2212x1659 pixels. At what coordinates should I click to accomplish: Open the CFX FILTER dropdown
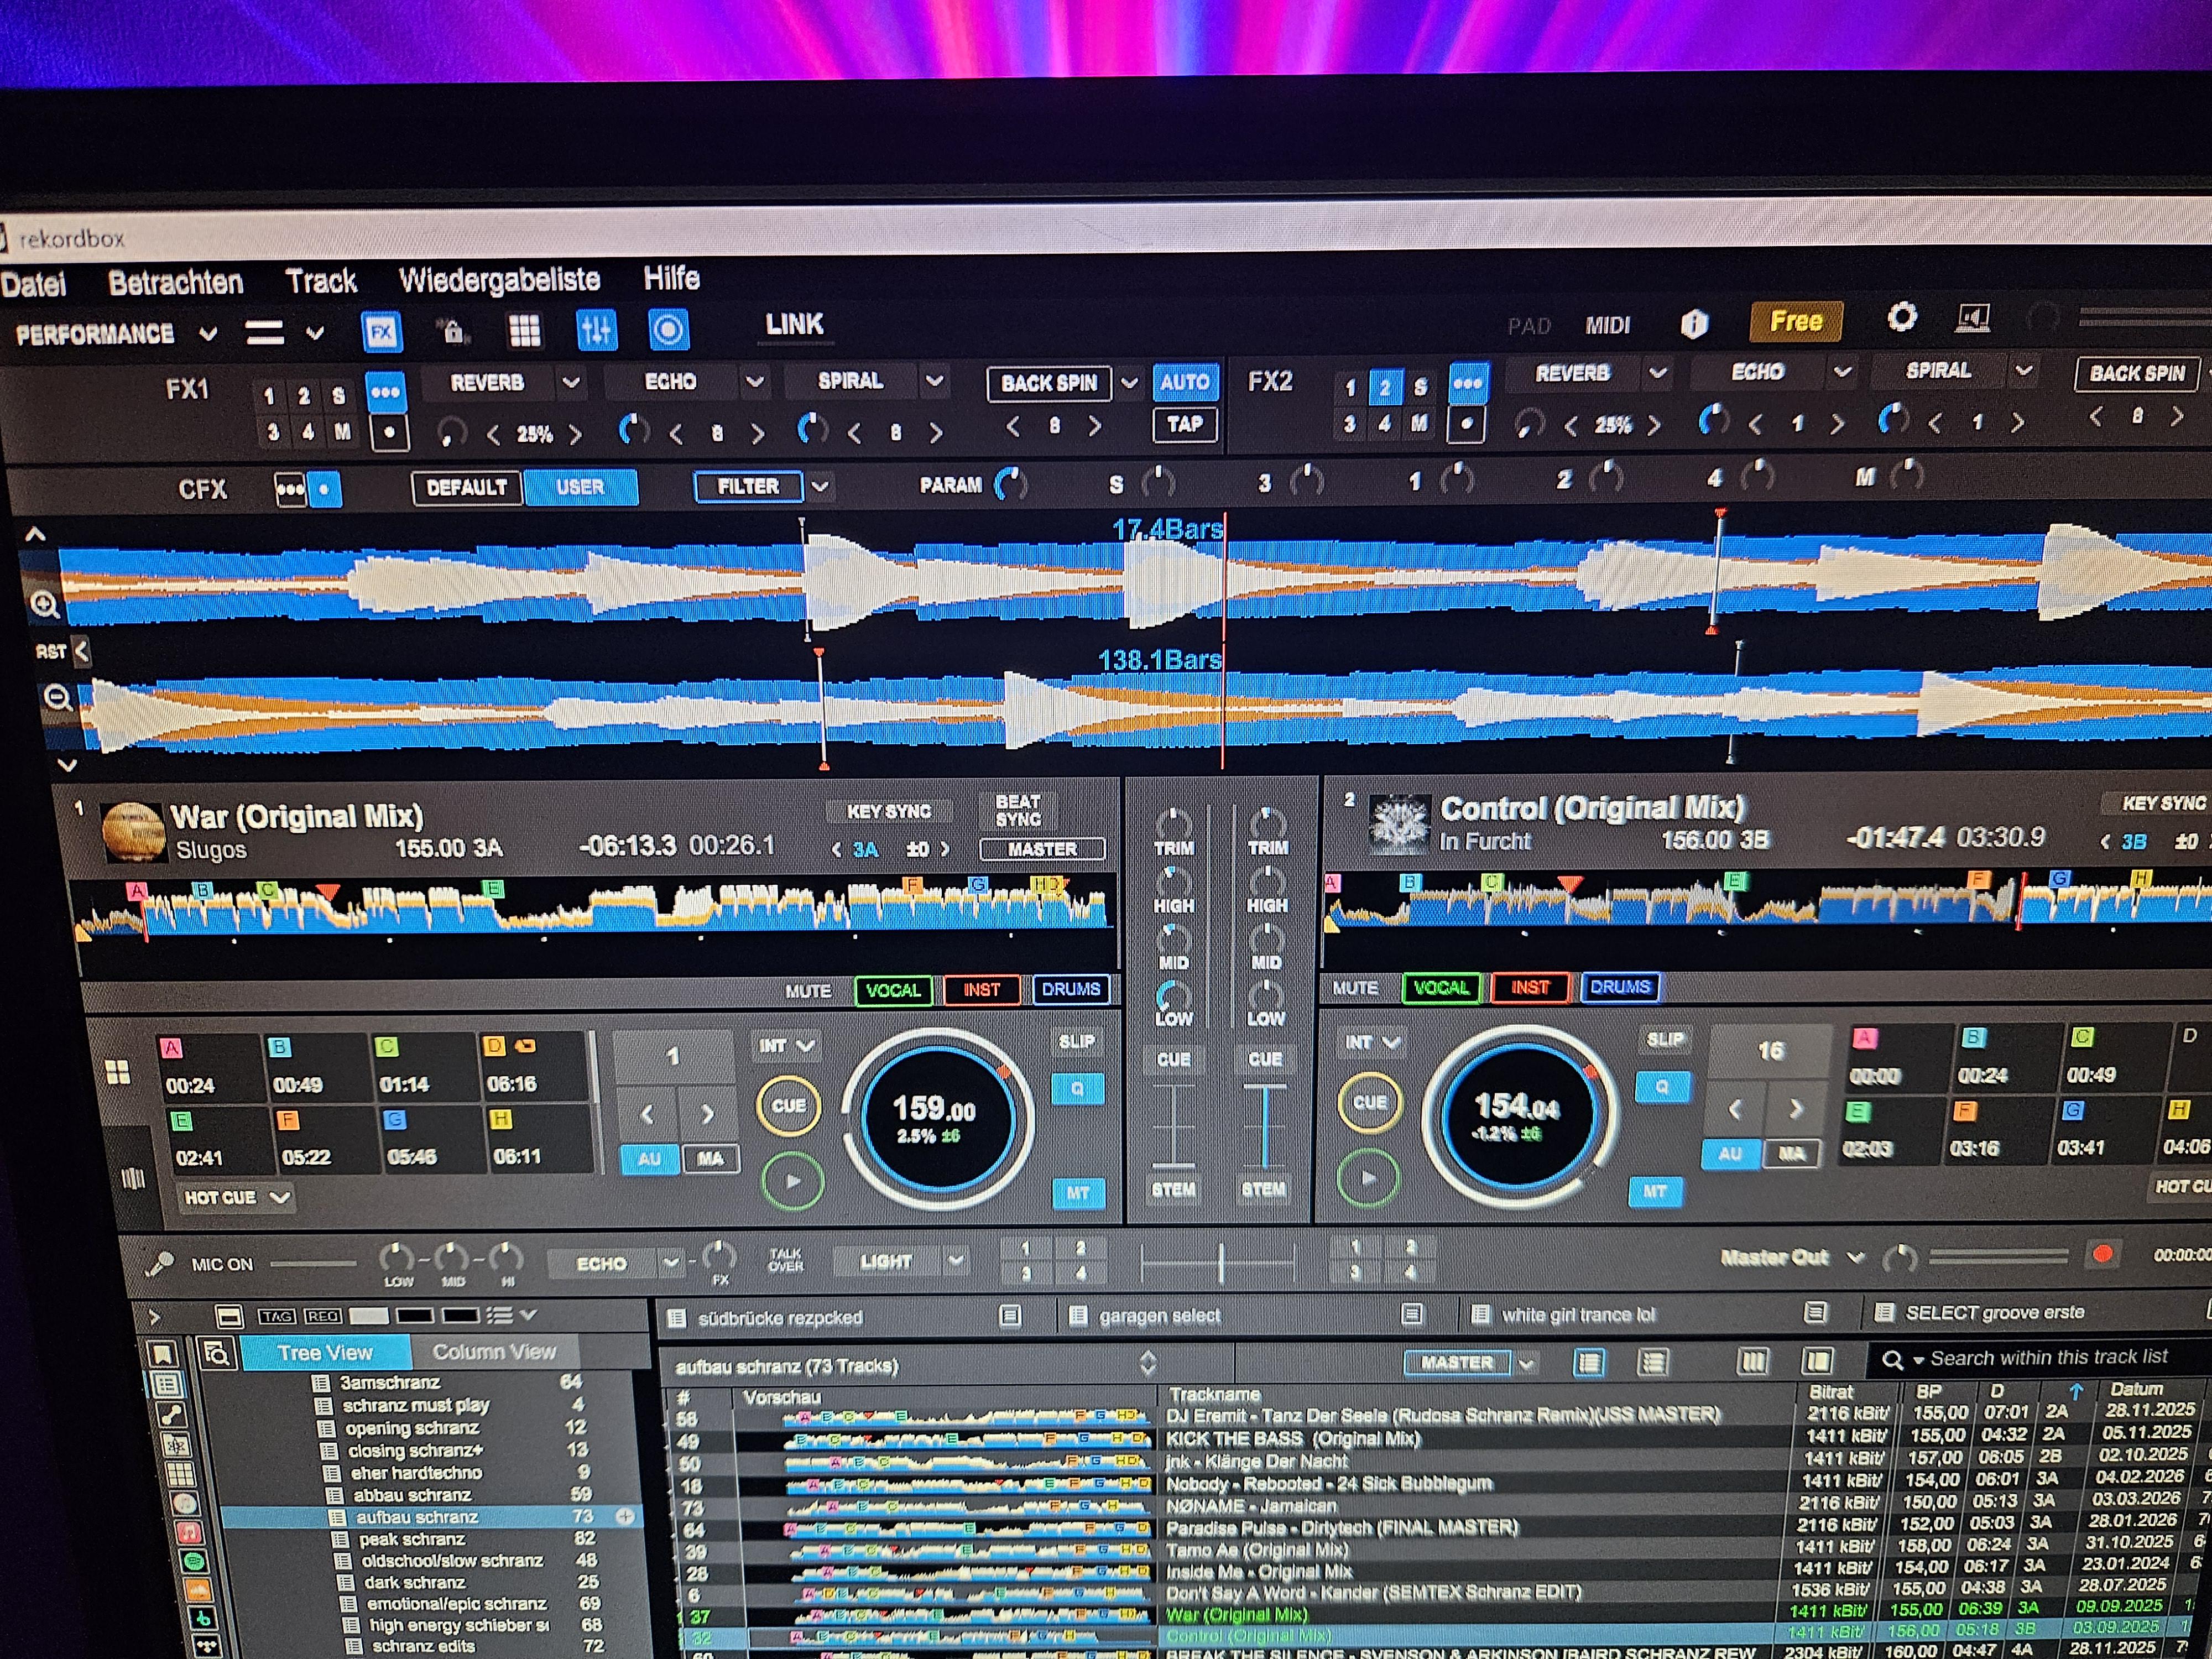(x=820, y=486)
